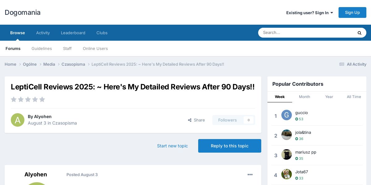Select the Forums submenu item
This screenshot has width=371, height=185.
coord(13,48)
